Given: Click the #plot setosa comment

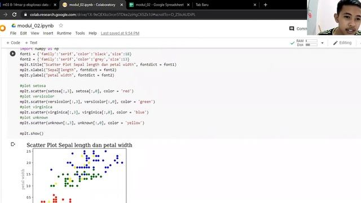Looking at the screenshot, I should [x=33, y=86].
